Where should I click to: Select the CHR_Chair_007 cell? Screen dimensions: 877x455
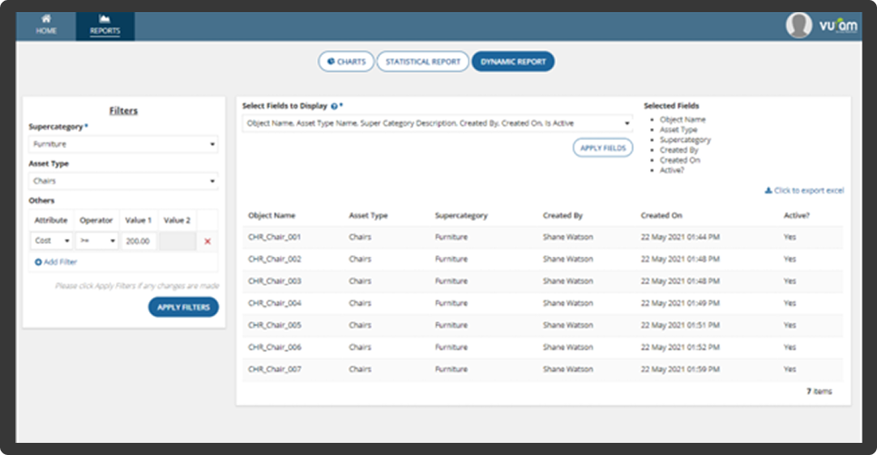click(x=275, y=369)
